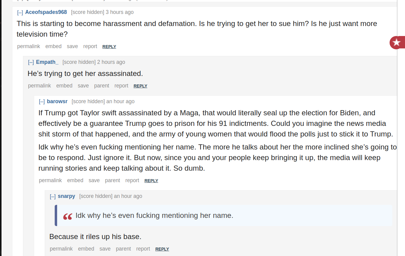Reply to Empath_'s assassinated comment
This screenshot has width=405, height=256.
click(140, 86)
